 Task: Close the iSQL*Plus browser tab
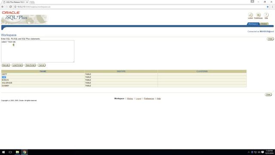[27, 2]
